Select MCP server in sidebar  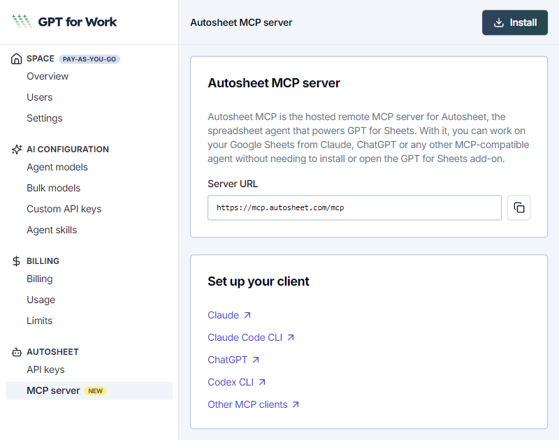coord(89,391)
